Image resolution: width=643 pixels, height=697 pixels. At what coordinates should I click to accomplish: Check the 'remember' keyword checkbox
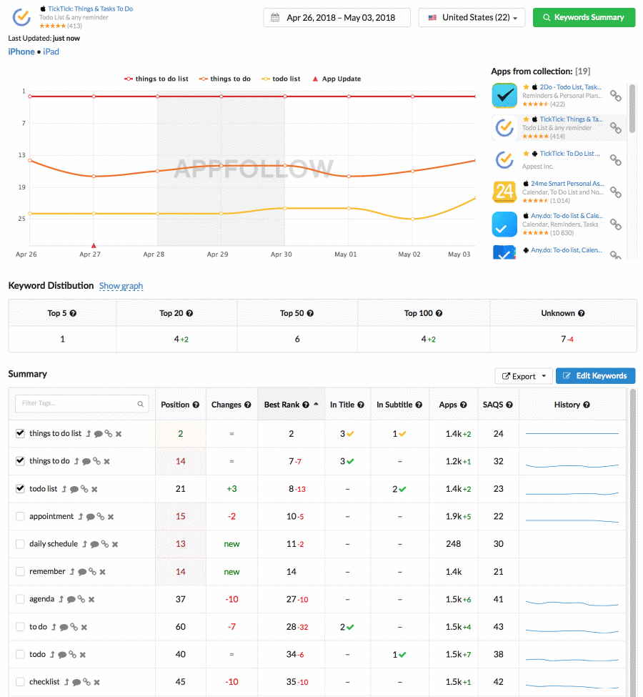(20, 572)
